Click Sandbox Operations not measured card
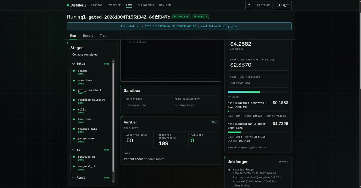 click(147, 102)
